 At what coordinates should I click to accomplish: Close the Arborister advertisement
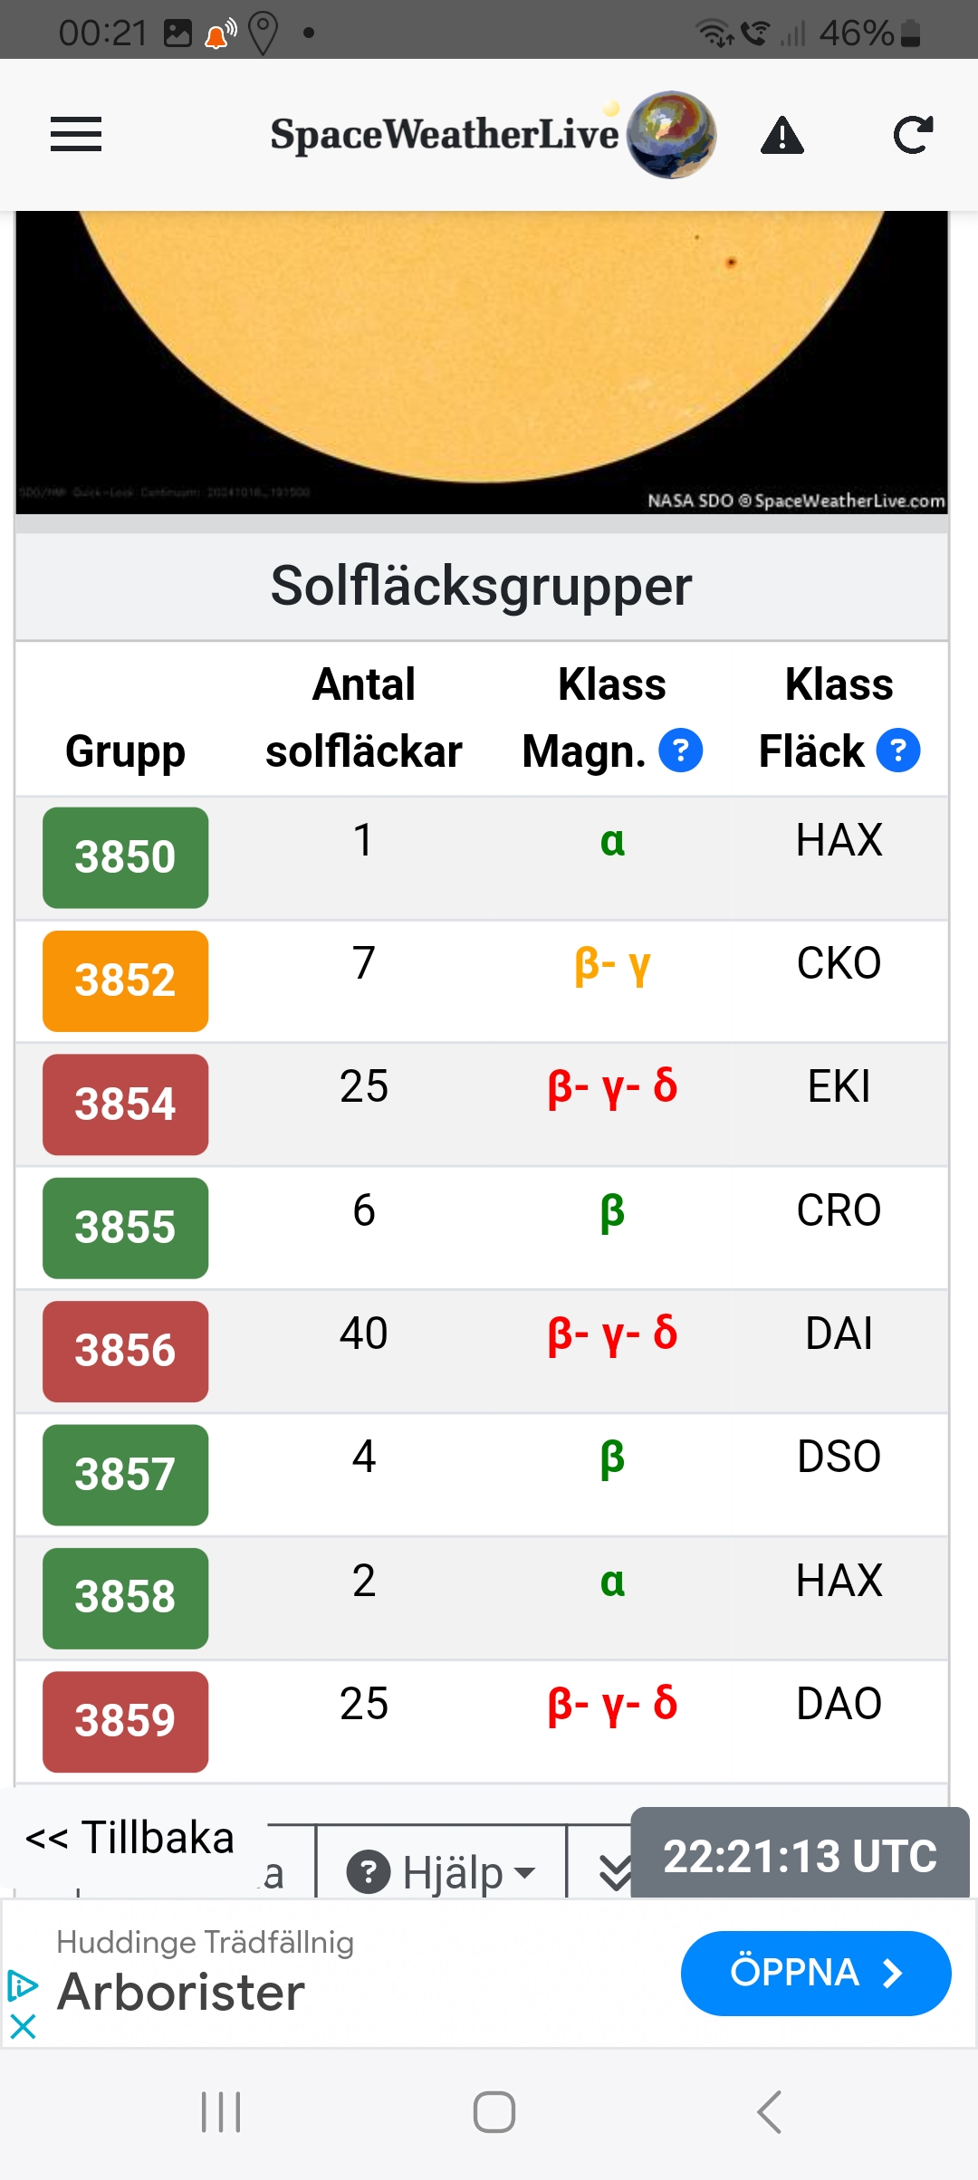tap(23, 2026)
